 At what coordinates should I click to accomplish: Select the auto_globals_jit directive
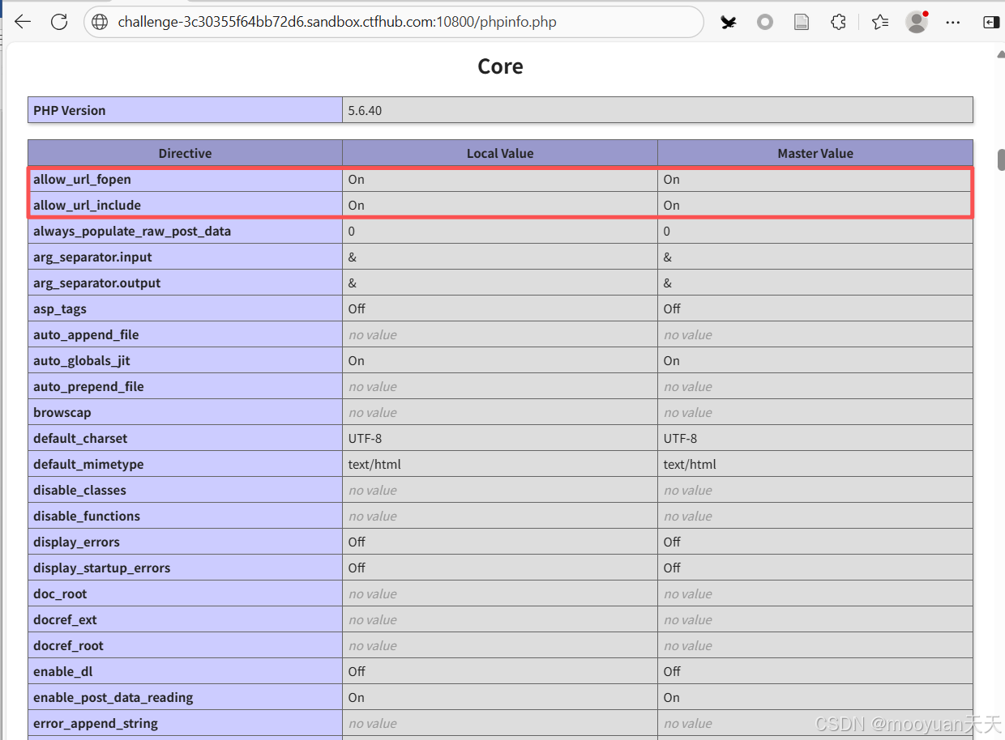82,360
